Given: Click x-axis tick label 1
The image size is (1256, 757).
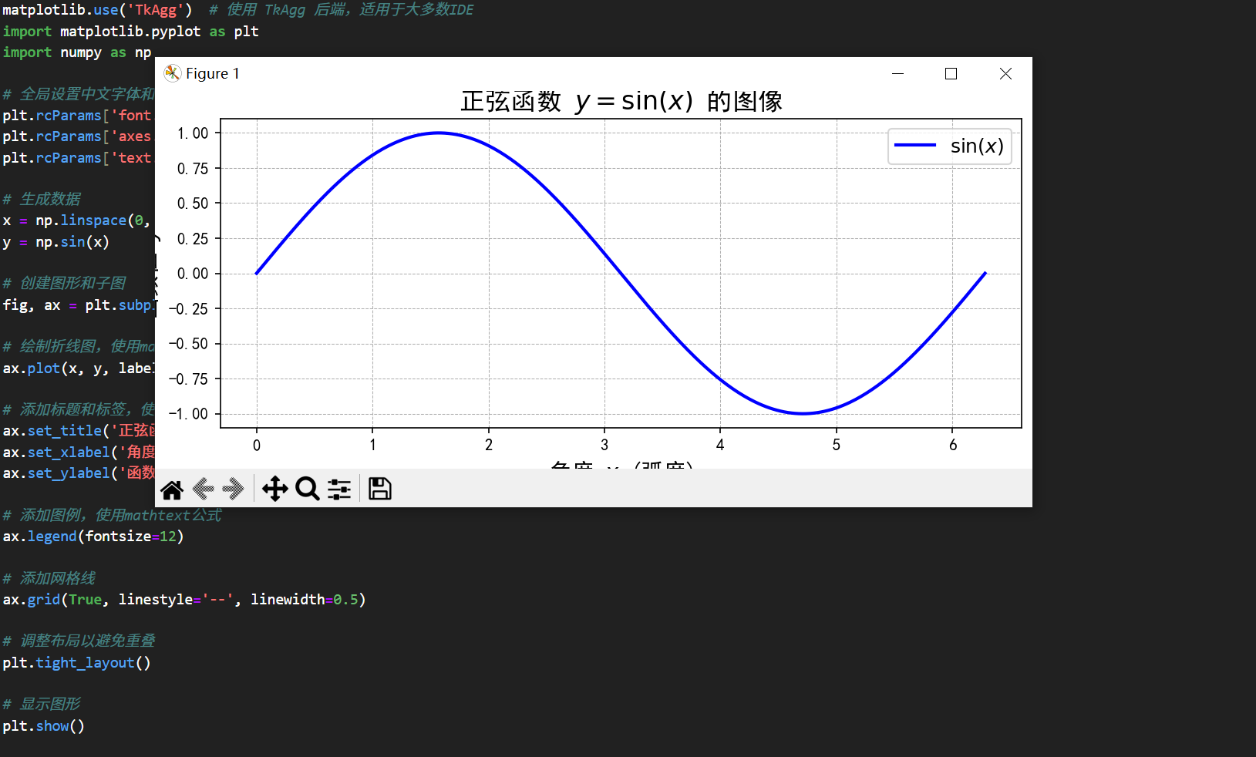Looking at the screenshot, I should (372, 445).
